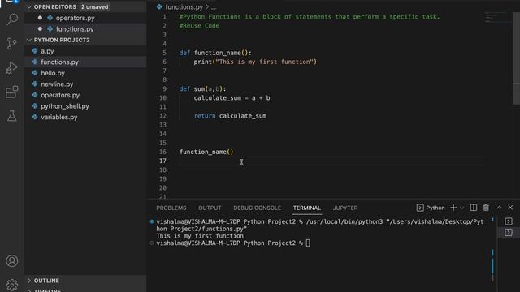Select the first terminal instance in side list
Viewport: 520px width, 292px height.
pos(509,221)
